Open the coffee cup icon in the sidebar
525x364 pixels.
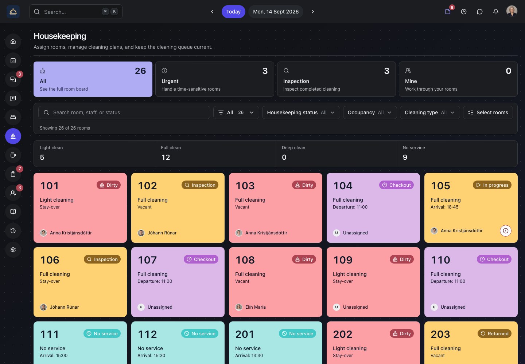coord(13,155)
